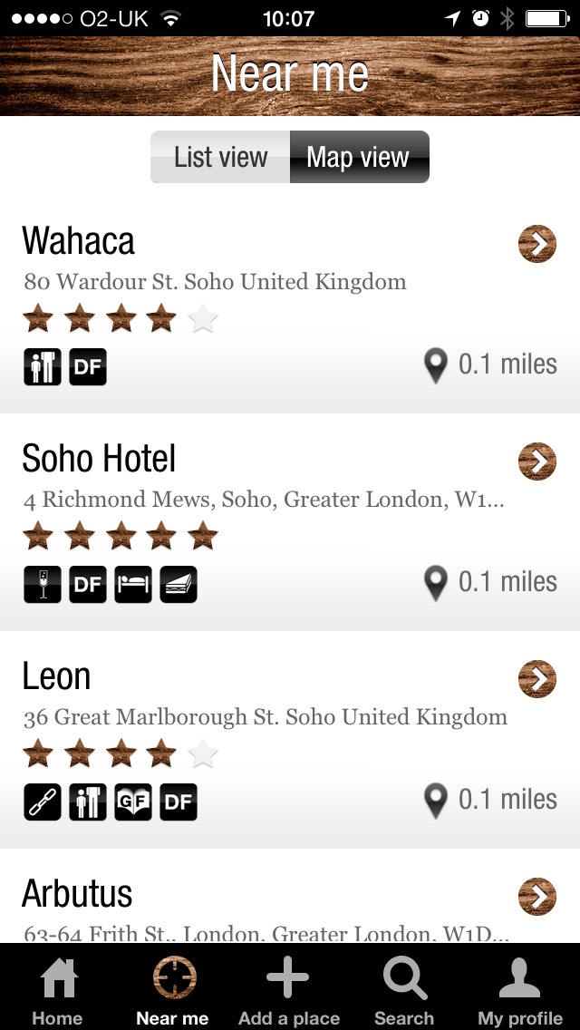Open the Add a place tab
580x1030 pixels.
click(x=288, y=992)
